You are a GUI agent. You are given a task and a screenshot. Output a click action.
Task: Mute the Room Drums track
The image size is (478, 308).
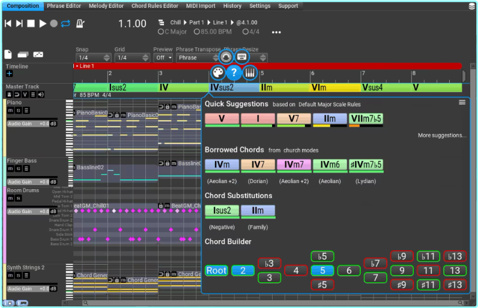10,198
